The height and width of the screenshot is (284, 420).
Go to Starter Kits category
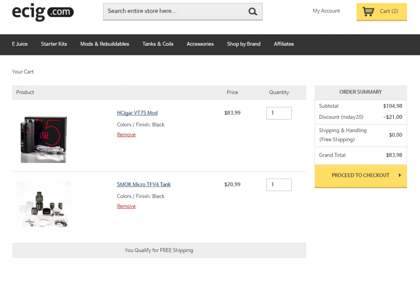click(54, 44)
